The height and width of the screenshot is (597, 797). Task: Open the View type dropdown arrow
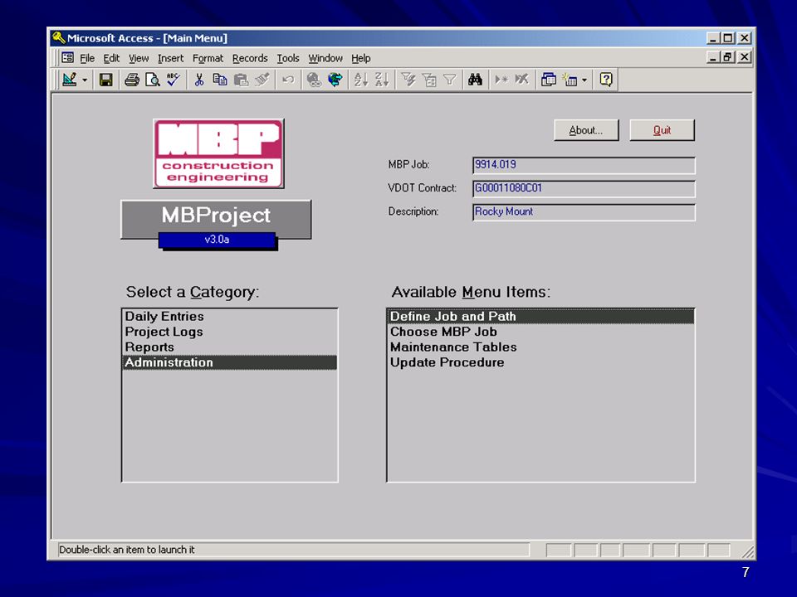coord(85,80)
